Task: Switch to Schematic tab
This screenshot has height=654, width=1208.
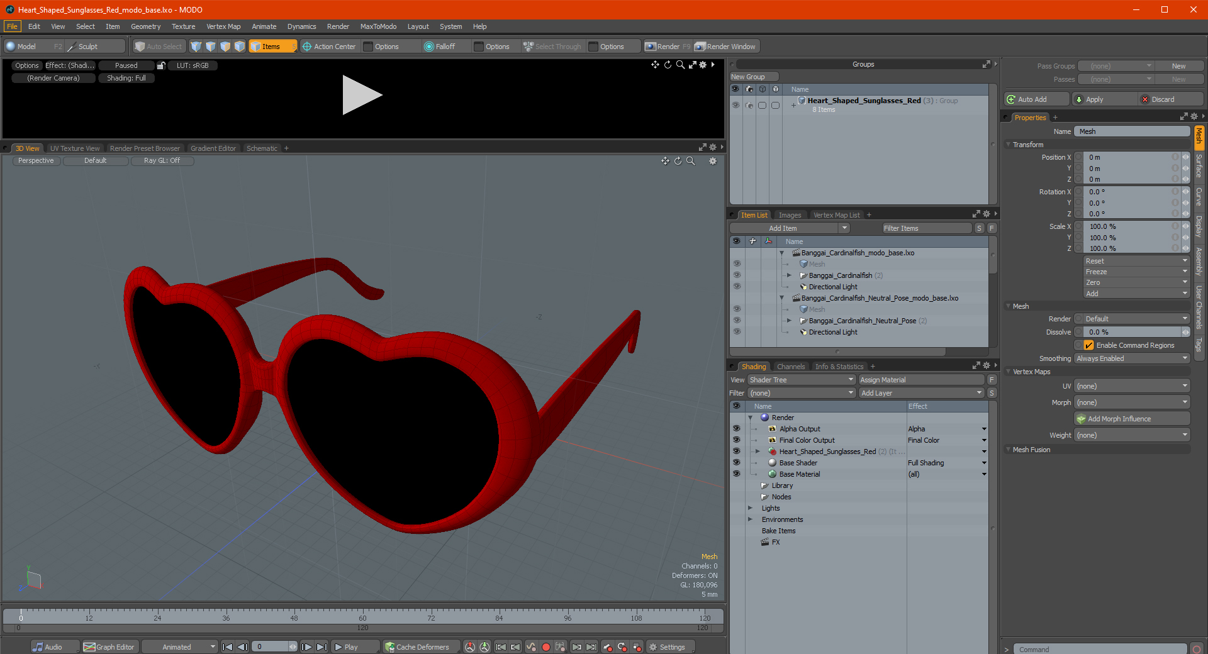Action: (x=262, y=148)
